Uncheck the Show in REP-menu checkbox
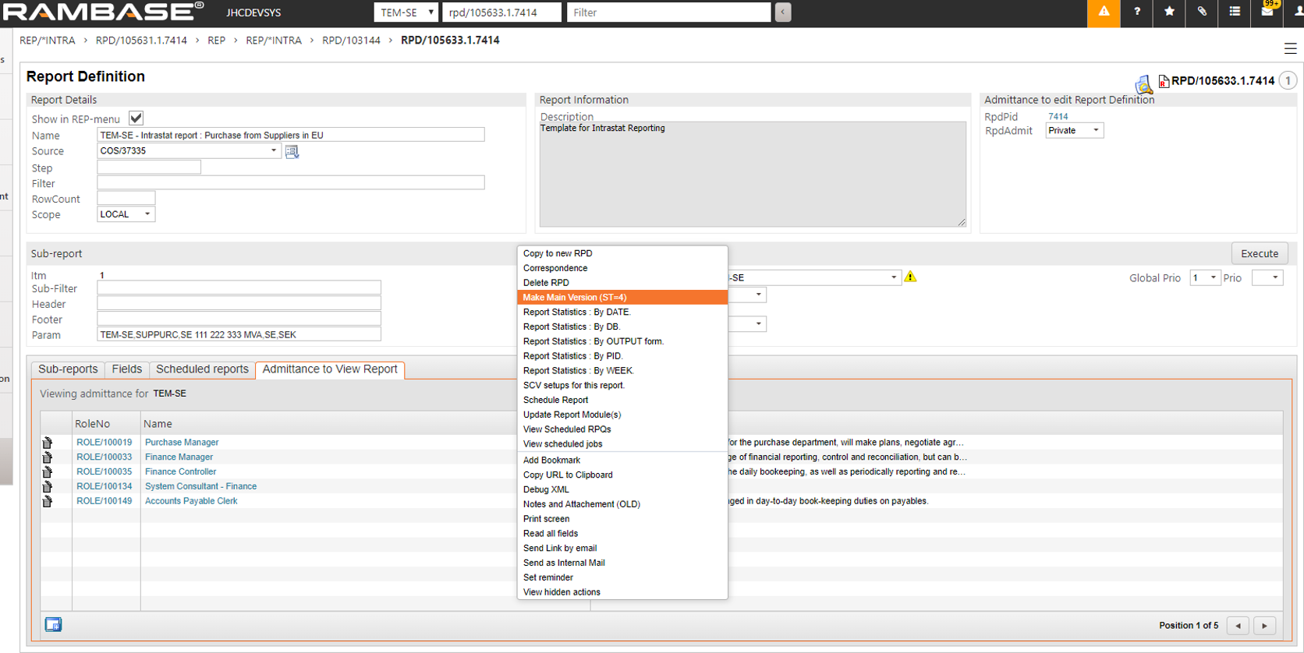 (x=136, y=118)
